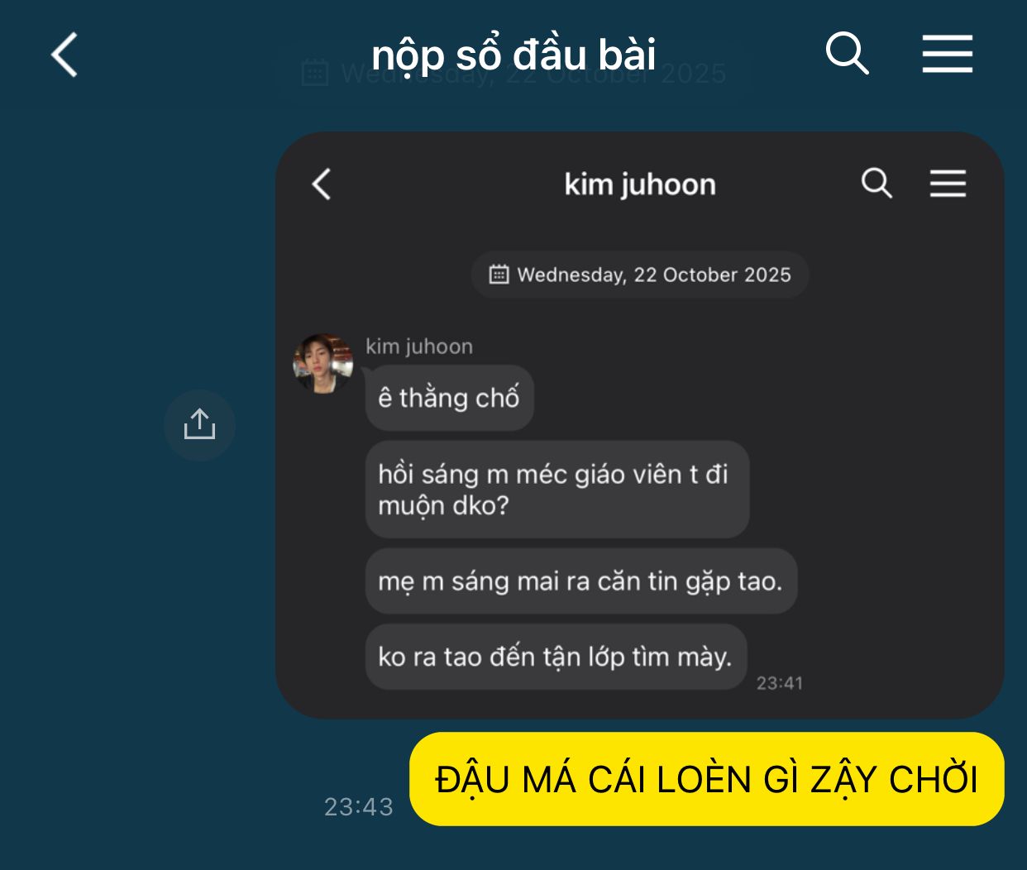Viewport: 1027px width, 870px height.
Task: Select the message ê thằng chố
Action: pyautogui.click(x=449, y=398)
